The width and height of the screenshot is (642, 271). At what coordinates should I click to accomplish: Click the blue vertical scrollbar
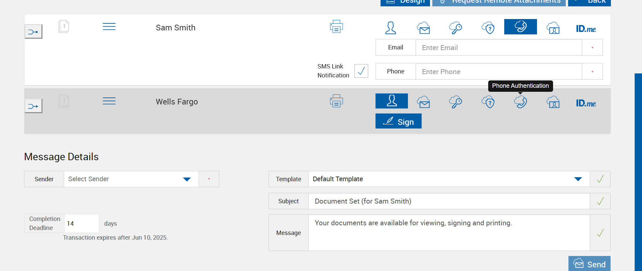[x=638, y=167]
